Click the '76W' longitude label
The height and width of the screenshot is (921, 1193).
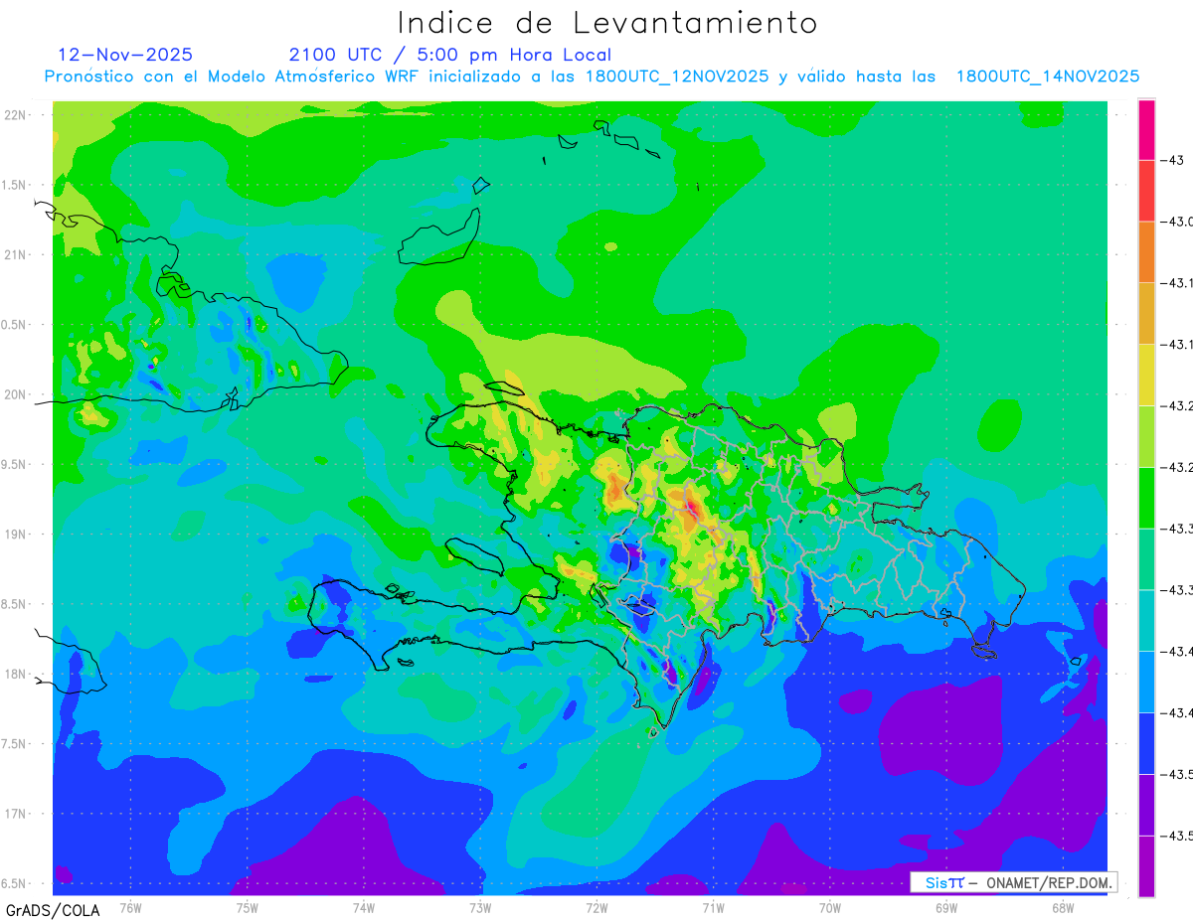click(x=130, y=906)
